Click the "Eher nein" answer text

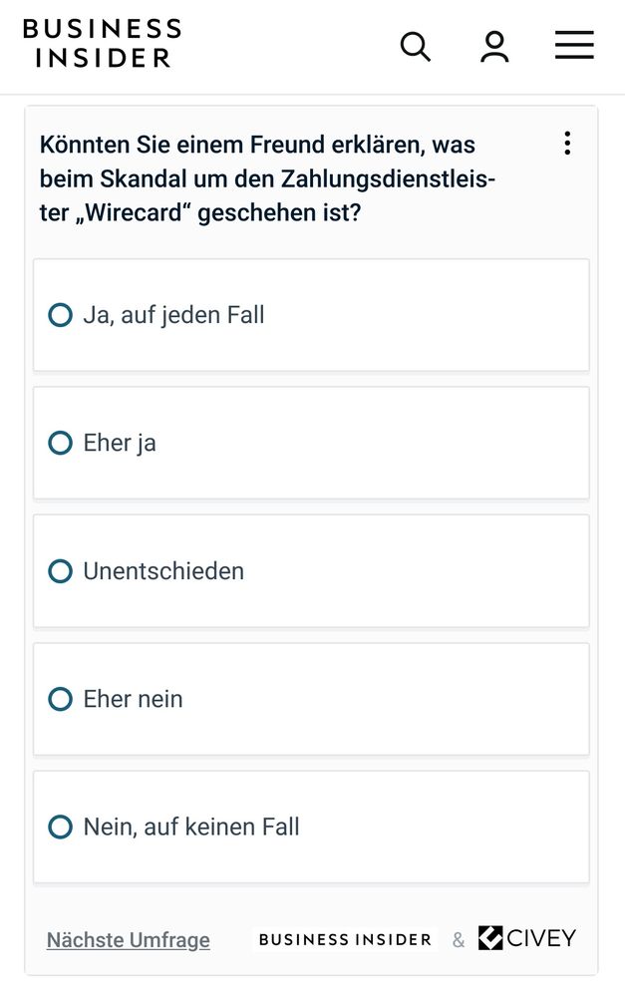coord(133,699)
